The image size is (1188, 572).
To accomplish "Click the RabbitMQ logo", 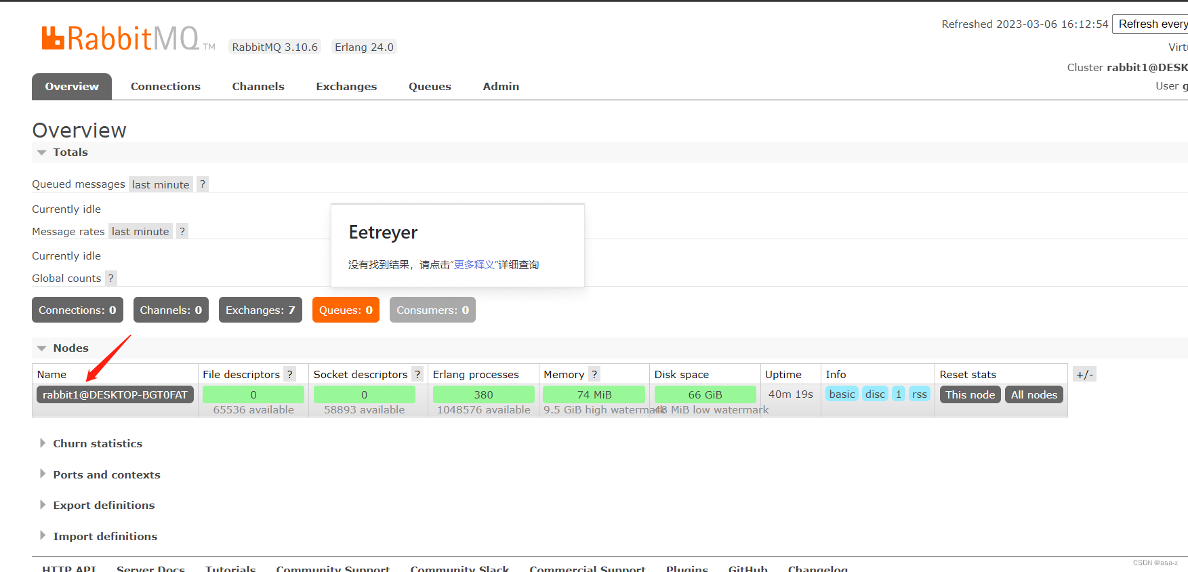I will click(x=128, y=39).
